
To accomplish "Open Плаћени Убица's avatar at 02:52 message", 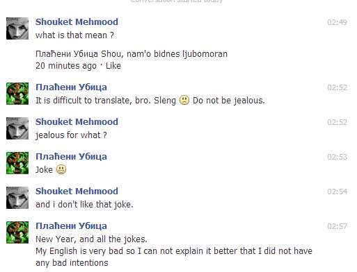I will click(x=17, y=94).
